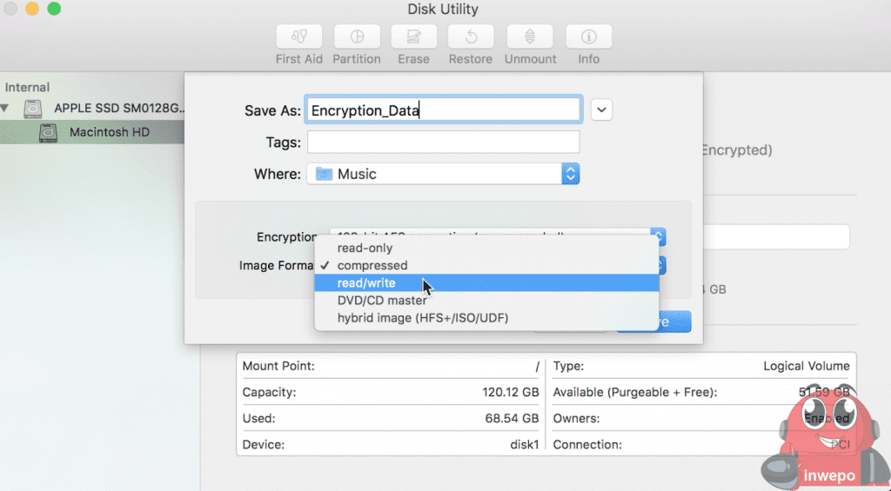Expand the Save As dialog chevron
The image size is (891, 491).
point(602,109)
